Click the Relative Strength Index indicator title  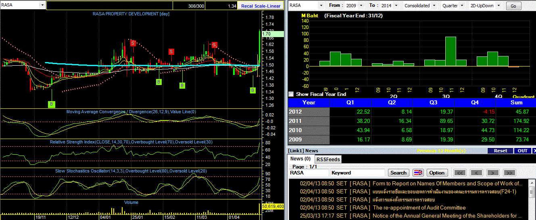click(131, 142)
